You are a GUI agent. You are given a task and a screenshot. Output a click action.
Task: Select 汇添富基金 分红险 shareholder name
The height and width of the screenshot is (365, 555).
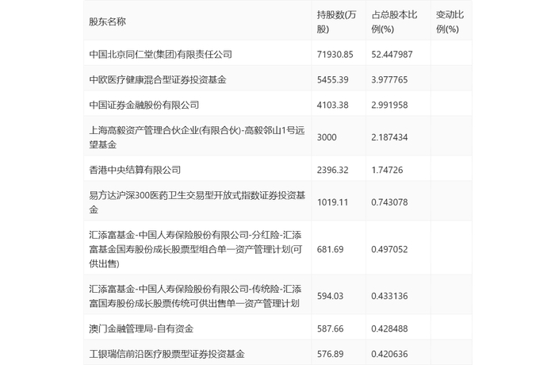pyautogui.click(x=196, y=249)
